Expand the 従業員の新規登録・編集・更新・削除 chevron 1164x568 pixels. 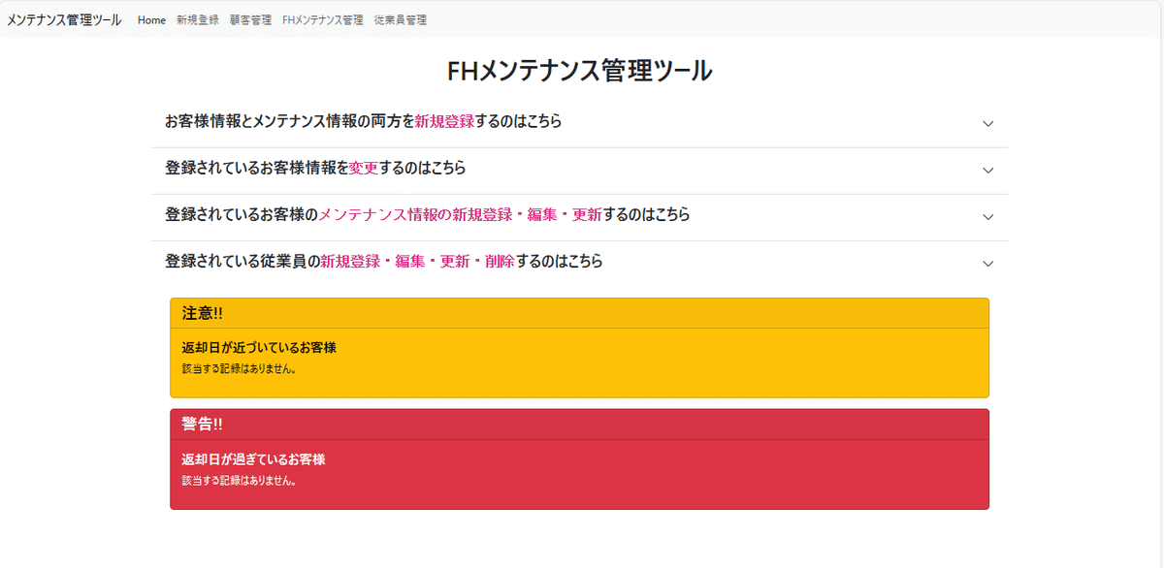988,263
